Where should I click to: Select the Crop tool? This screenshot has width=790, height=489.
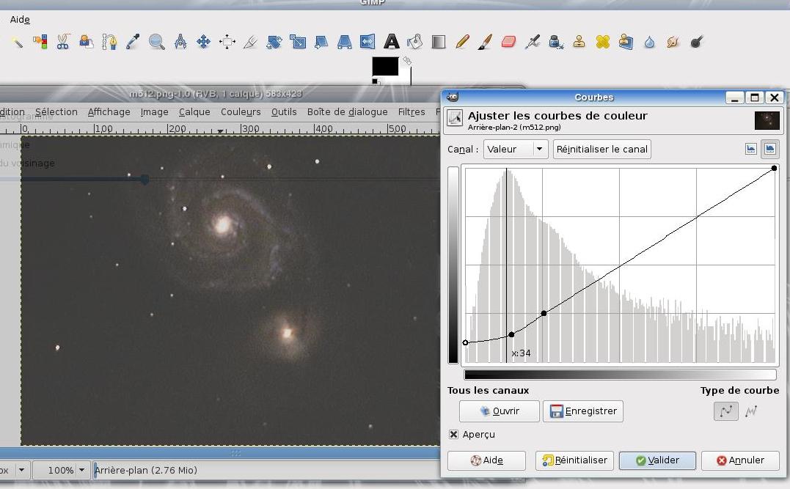(x=250, y=42)
